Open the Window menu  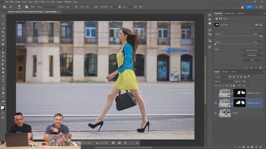click(x=68, y=2)
